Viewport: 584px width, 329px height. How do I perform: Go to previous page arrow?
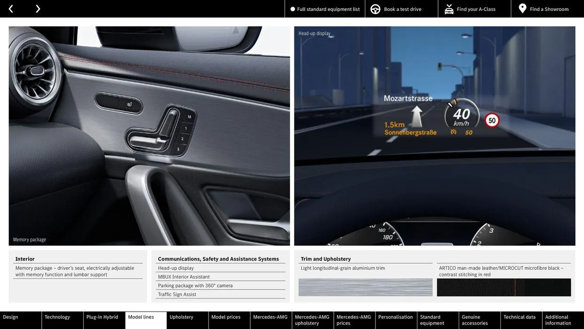(x=11, y=9)
